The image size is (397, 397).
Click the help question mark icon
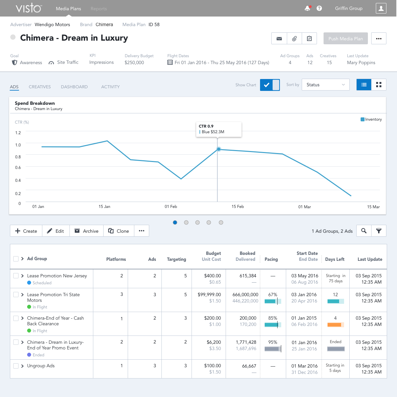(x=319, y=8)
